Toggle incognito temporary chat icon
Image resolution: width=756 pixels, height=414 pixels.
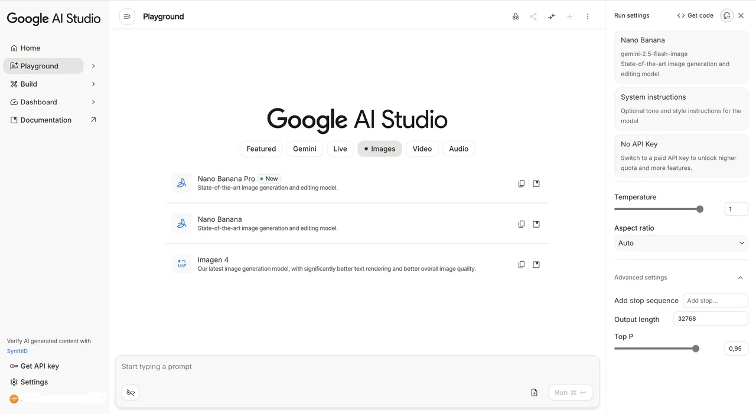click(x=516, y=17)
